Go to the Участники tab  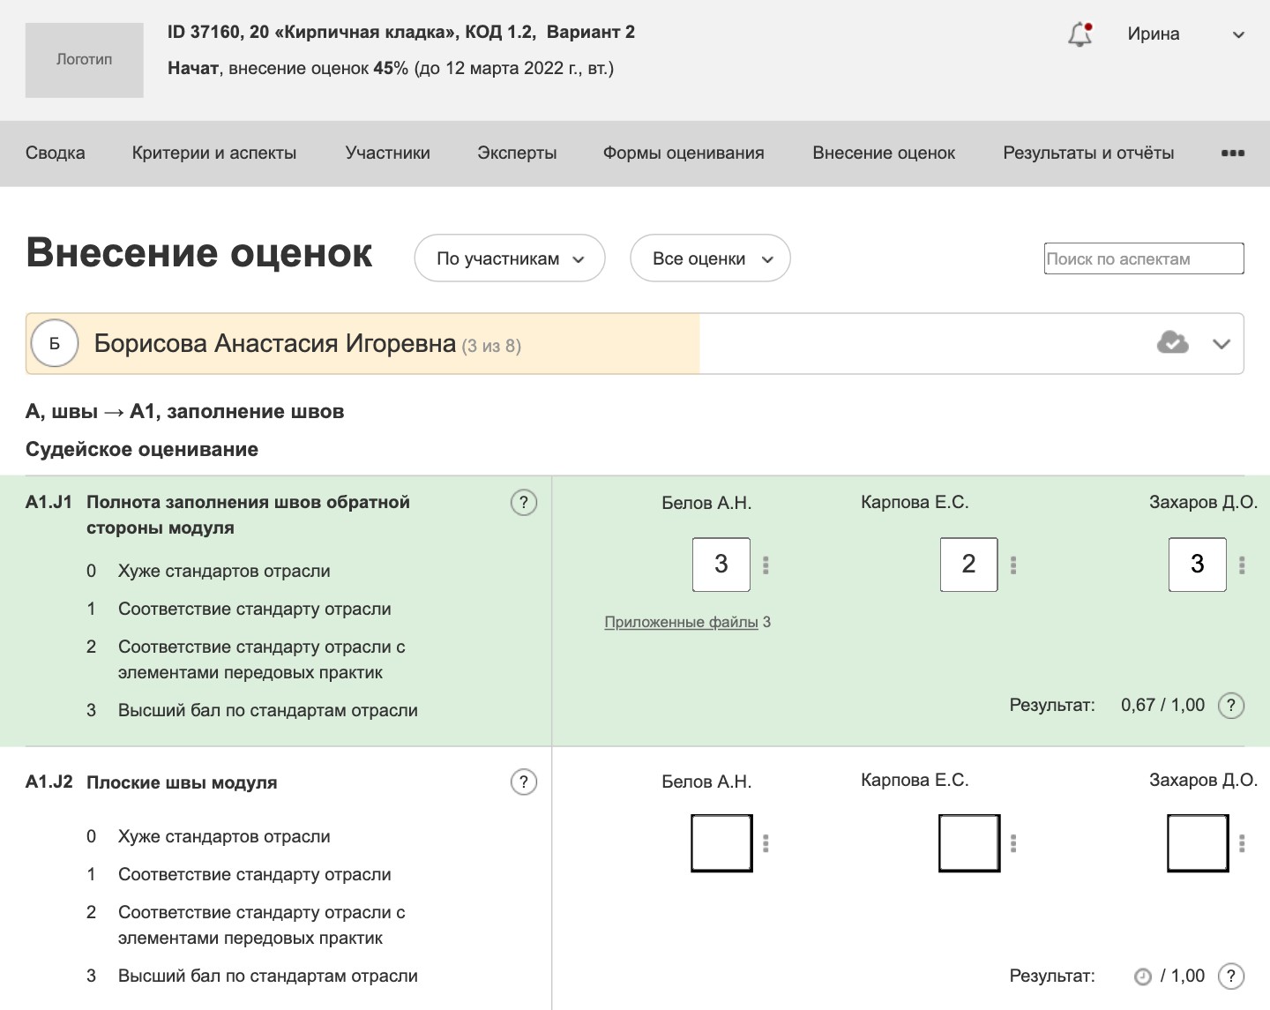coord(388,153)
